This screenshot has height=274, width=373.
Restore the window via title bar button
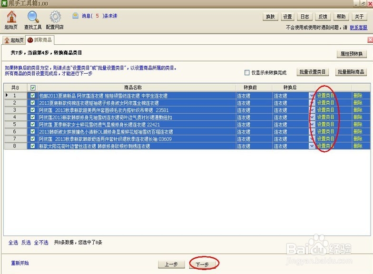(x=363, y=4)
